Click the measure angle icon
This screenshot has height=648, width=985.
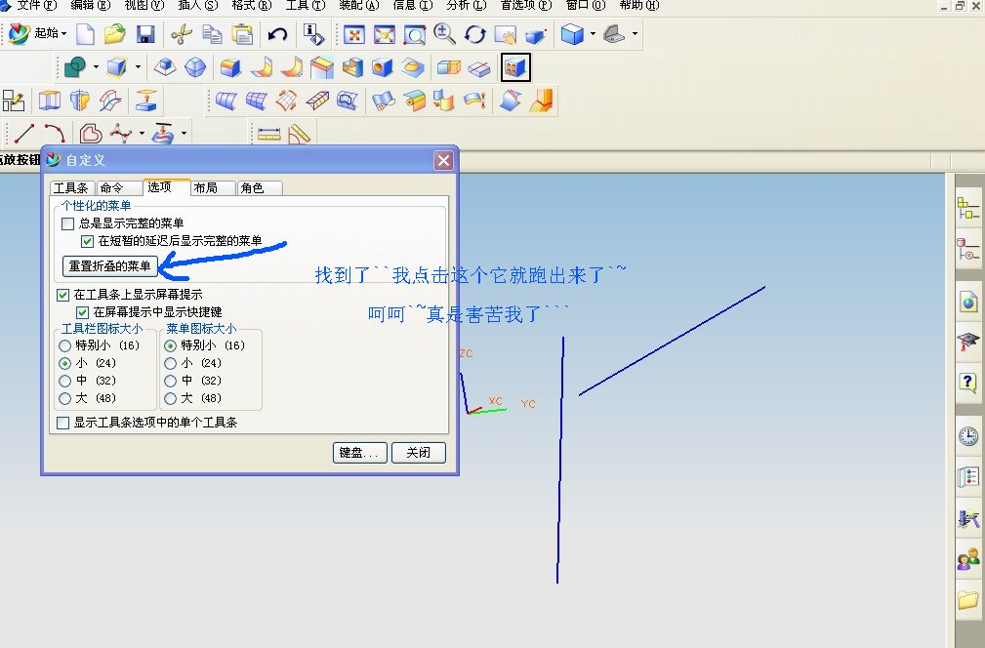pos(300,133)
